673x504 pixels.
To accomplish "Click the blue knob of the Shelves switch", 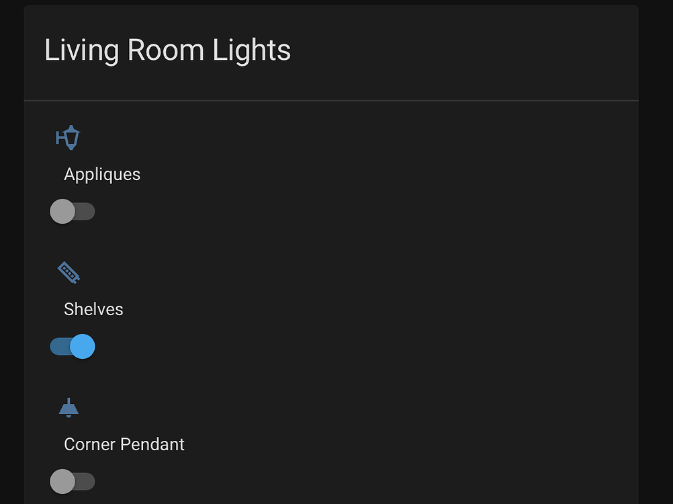I will [x=83, y=347].
